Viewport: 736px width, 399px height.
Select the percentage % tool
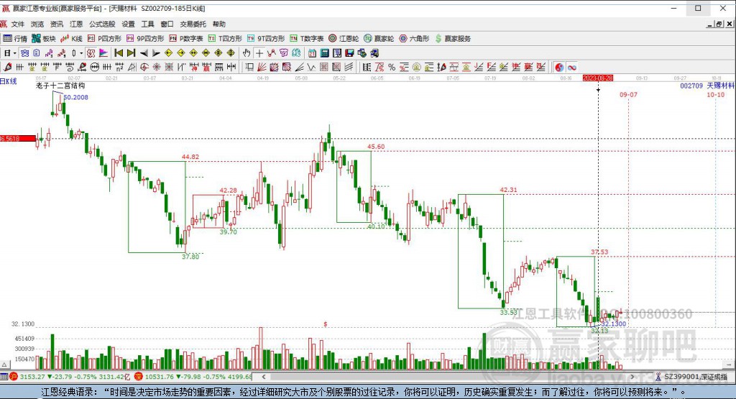click(x=392, y=67)
